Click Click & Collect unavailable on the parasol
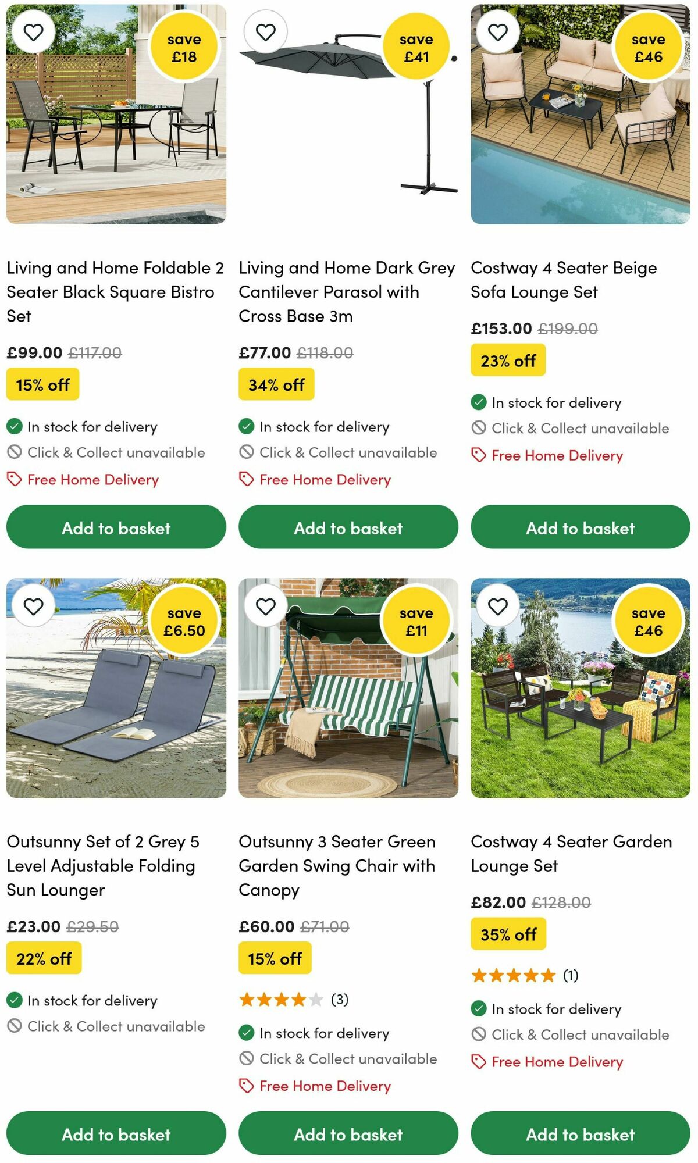The image size is (698, 1163). 348,452
